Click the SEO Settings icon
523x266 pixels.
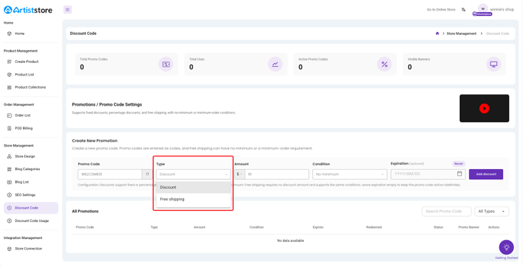9,195
